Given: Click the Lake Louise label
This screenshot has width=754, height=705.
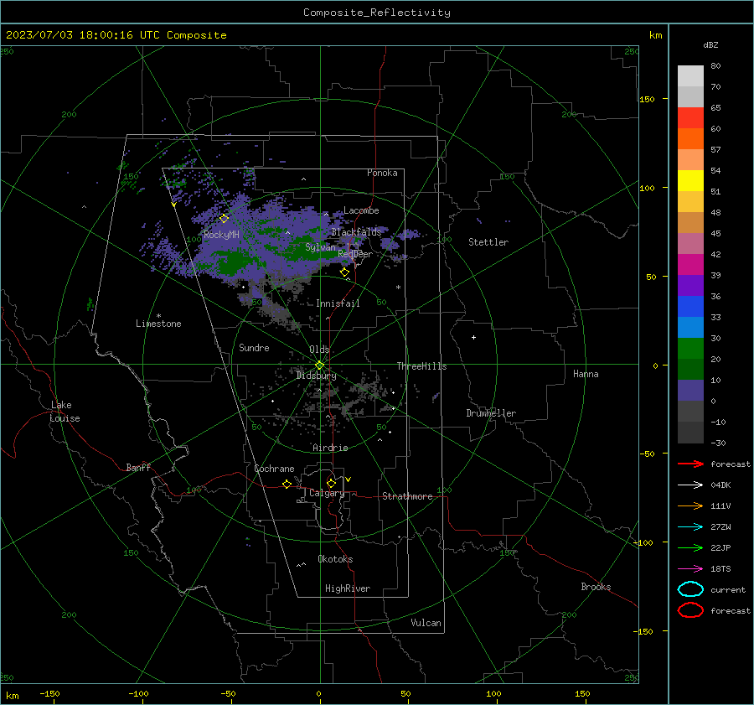Looking at the screenshot, I should click(65, 412).
